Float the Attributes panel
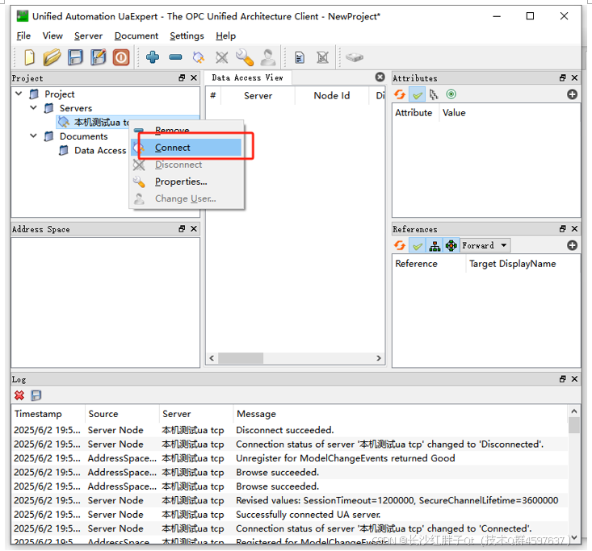592x551 pixels. 563,78
